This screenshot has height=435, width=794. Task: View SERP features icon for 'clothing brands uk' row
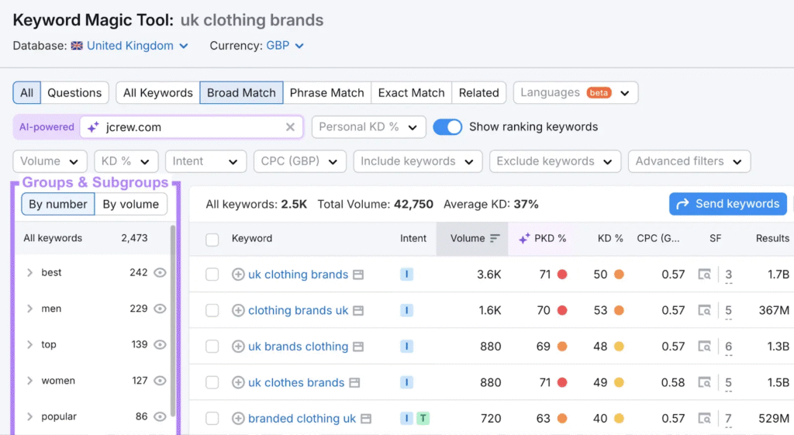click(704, 310)
